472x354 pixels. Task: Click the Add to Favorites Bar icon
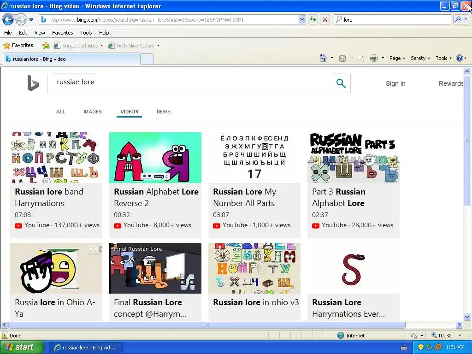pos(46,46)
